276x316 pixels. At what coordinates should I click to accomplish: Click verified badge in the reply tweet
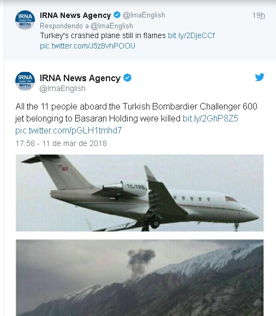[117, 15]
